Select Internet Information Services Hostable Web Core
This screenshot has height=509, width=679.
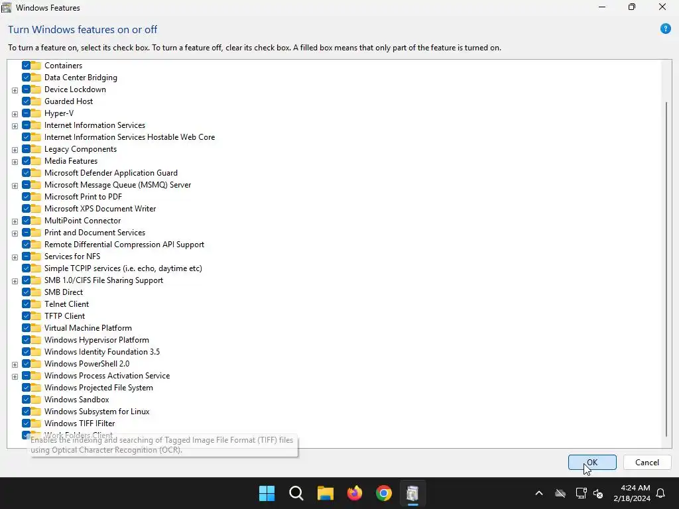[129, 137]
